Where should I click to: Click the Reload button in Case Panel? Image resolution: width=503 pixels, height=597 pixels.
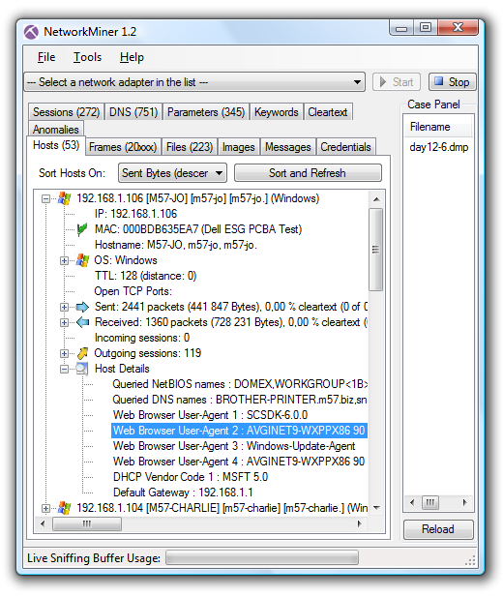pos(438,529)
